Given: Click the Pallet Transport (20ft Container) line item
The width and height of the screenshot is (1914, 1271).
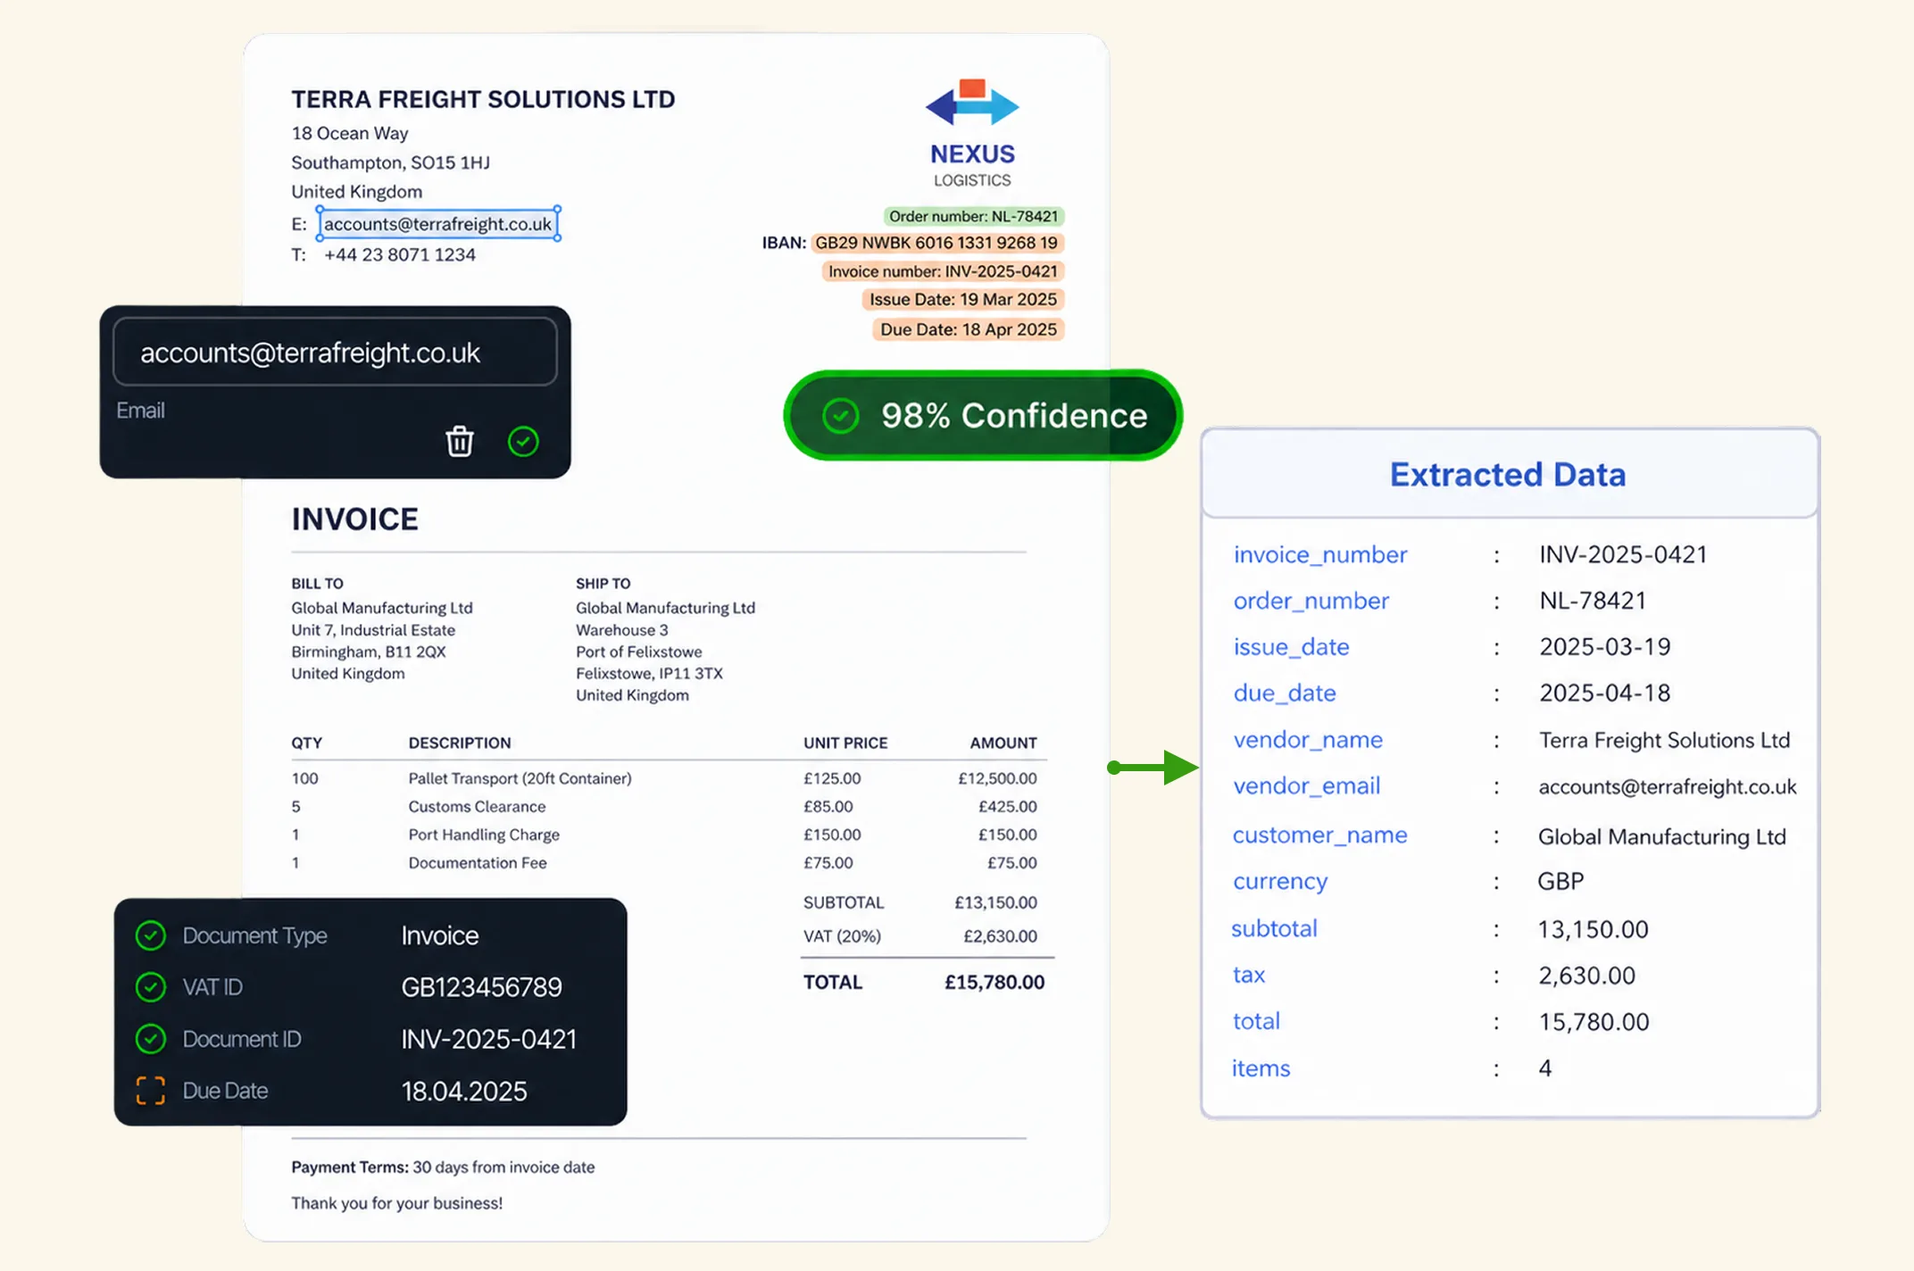Looking at the screenshot, I should click(520, 778).
